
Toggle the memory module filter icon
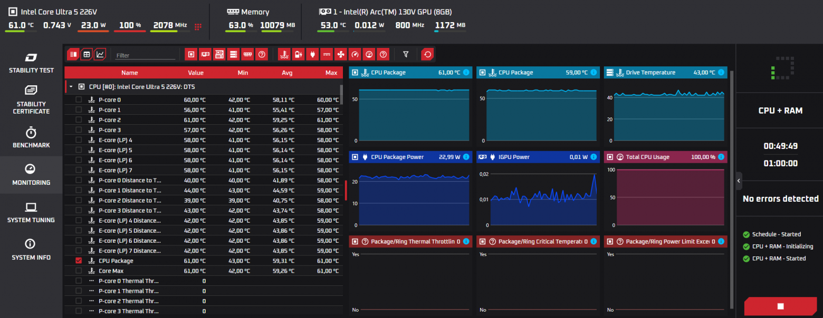click(x=247, y=54)
